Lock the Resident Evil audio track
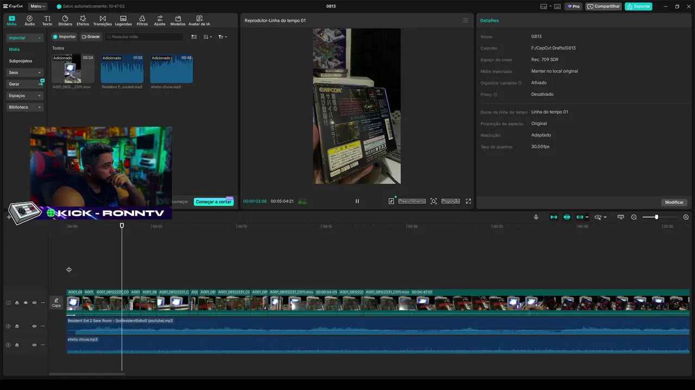Viewport: 695px width, 390px height. [x=17, y=326]
